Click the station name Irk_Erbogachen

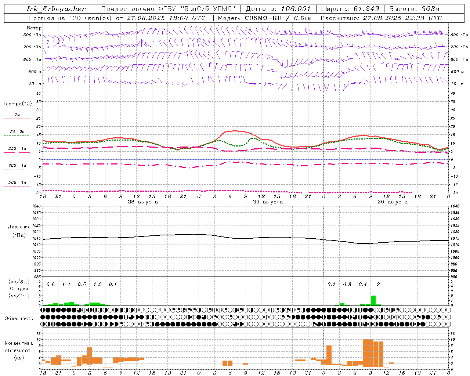pos(57,9)
